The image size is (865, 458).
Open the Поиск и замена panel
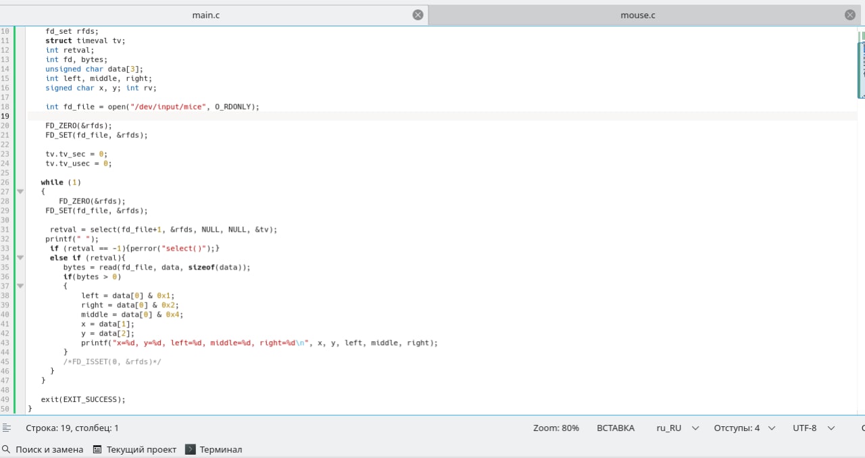[49, 449]
